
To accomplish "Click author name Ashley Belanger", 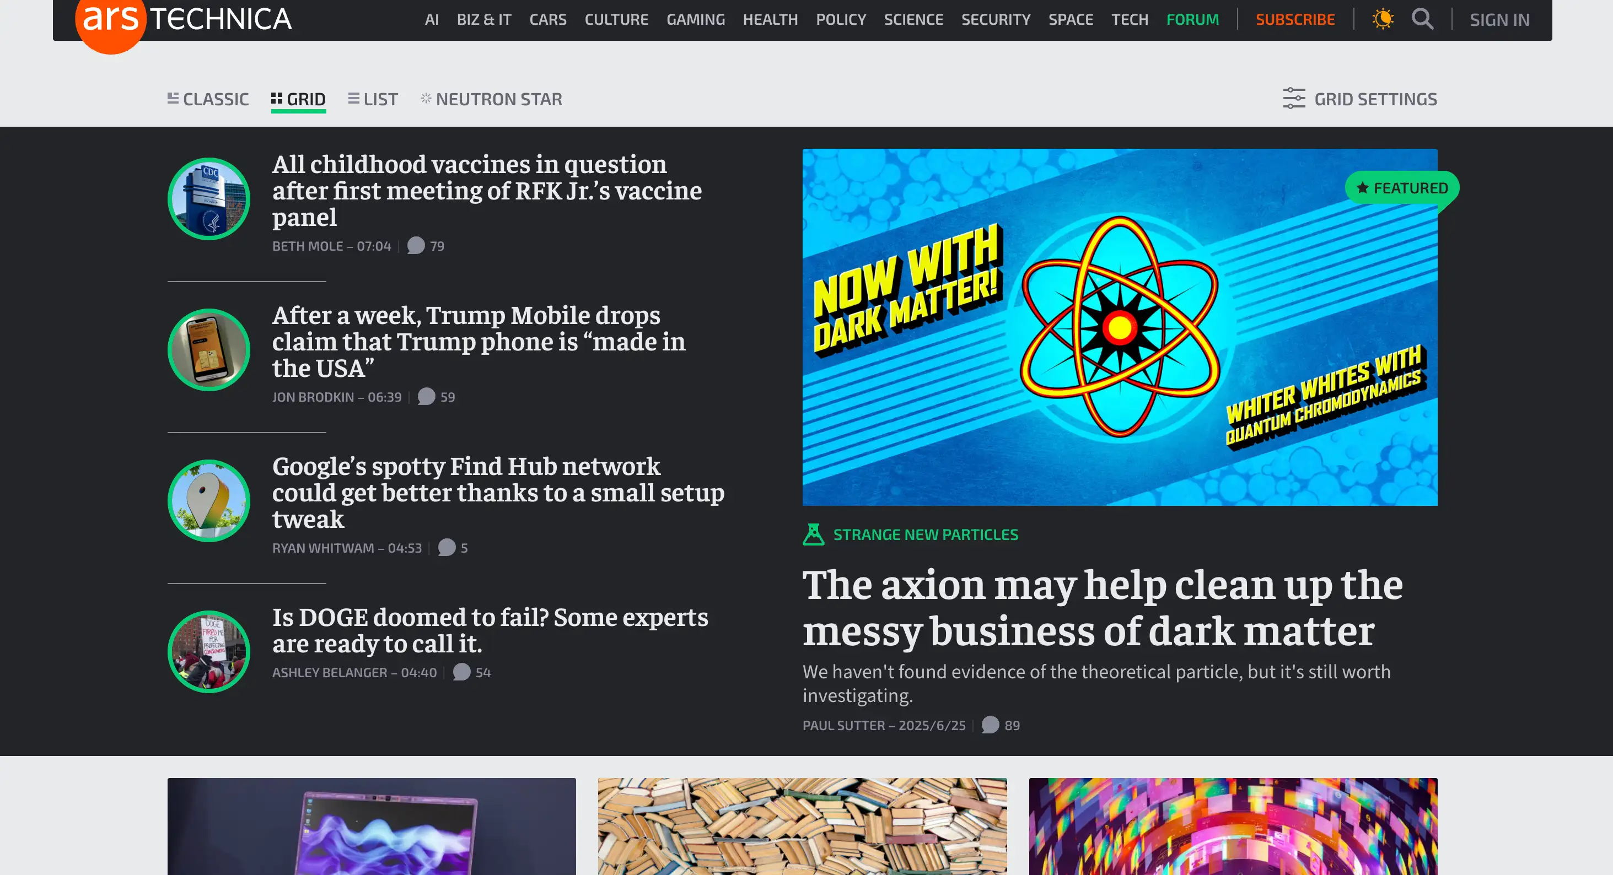I will click(330, 672).
